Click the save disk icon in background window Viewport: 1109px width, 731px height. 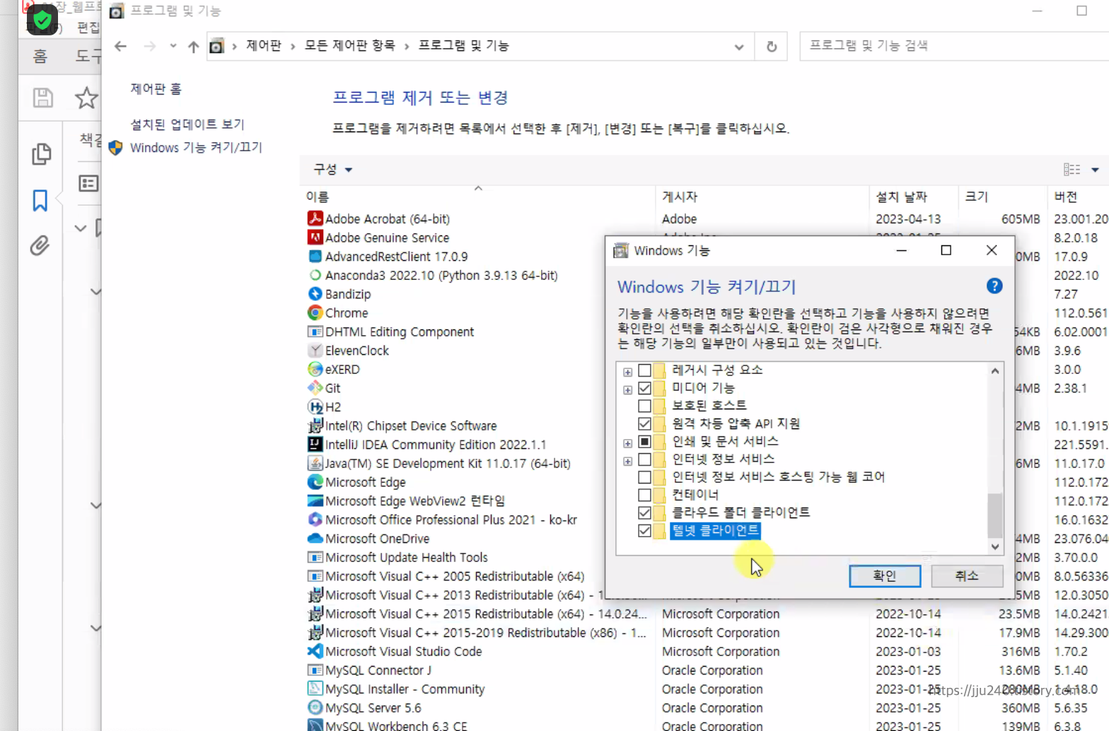42,98
